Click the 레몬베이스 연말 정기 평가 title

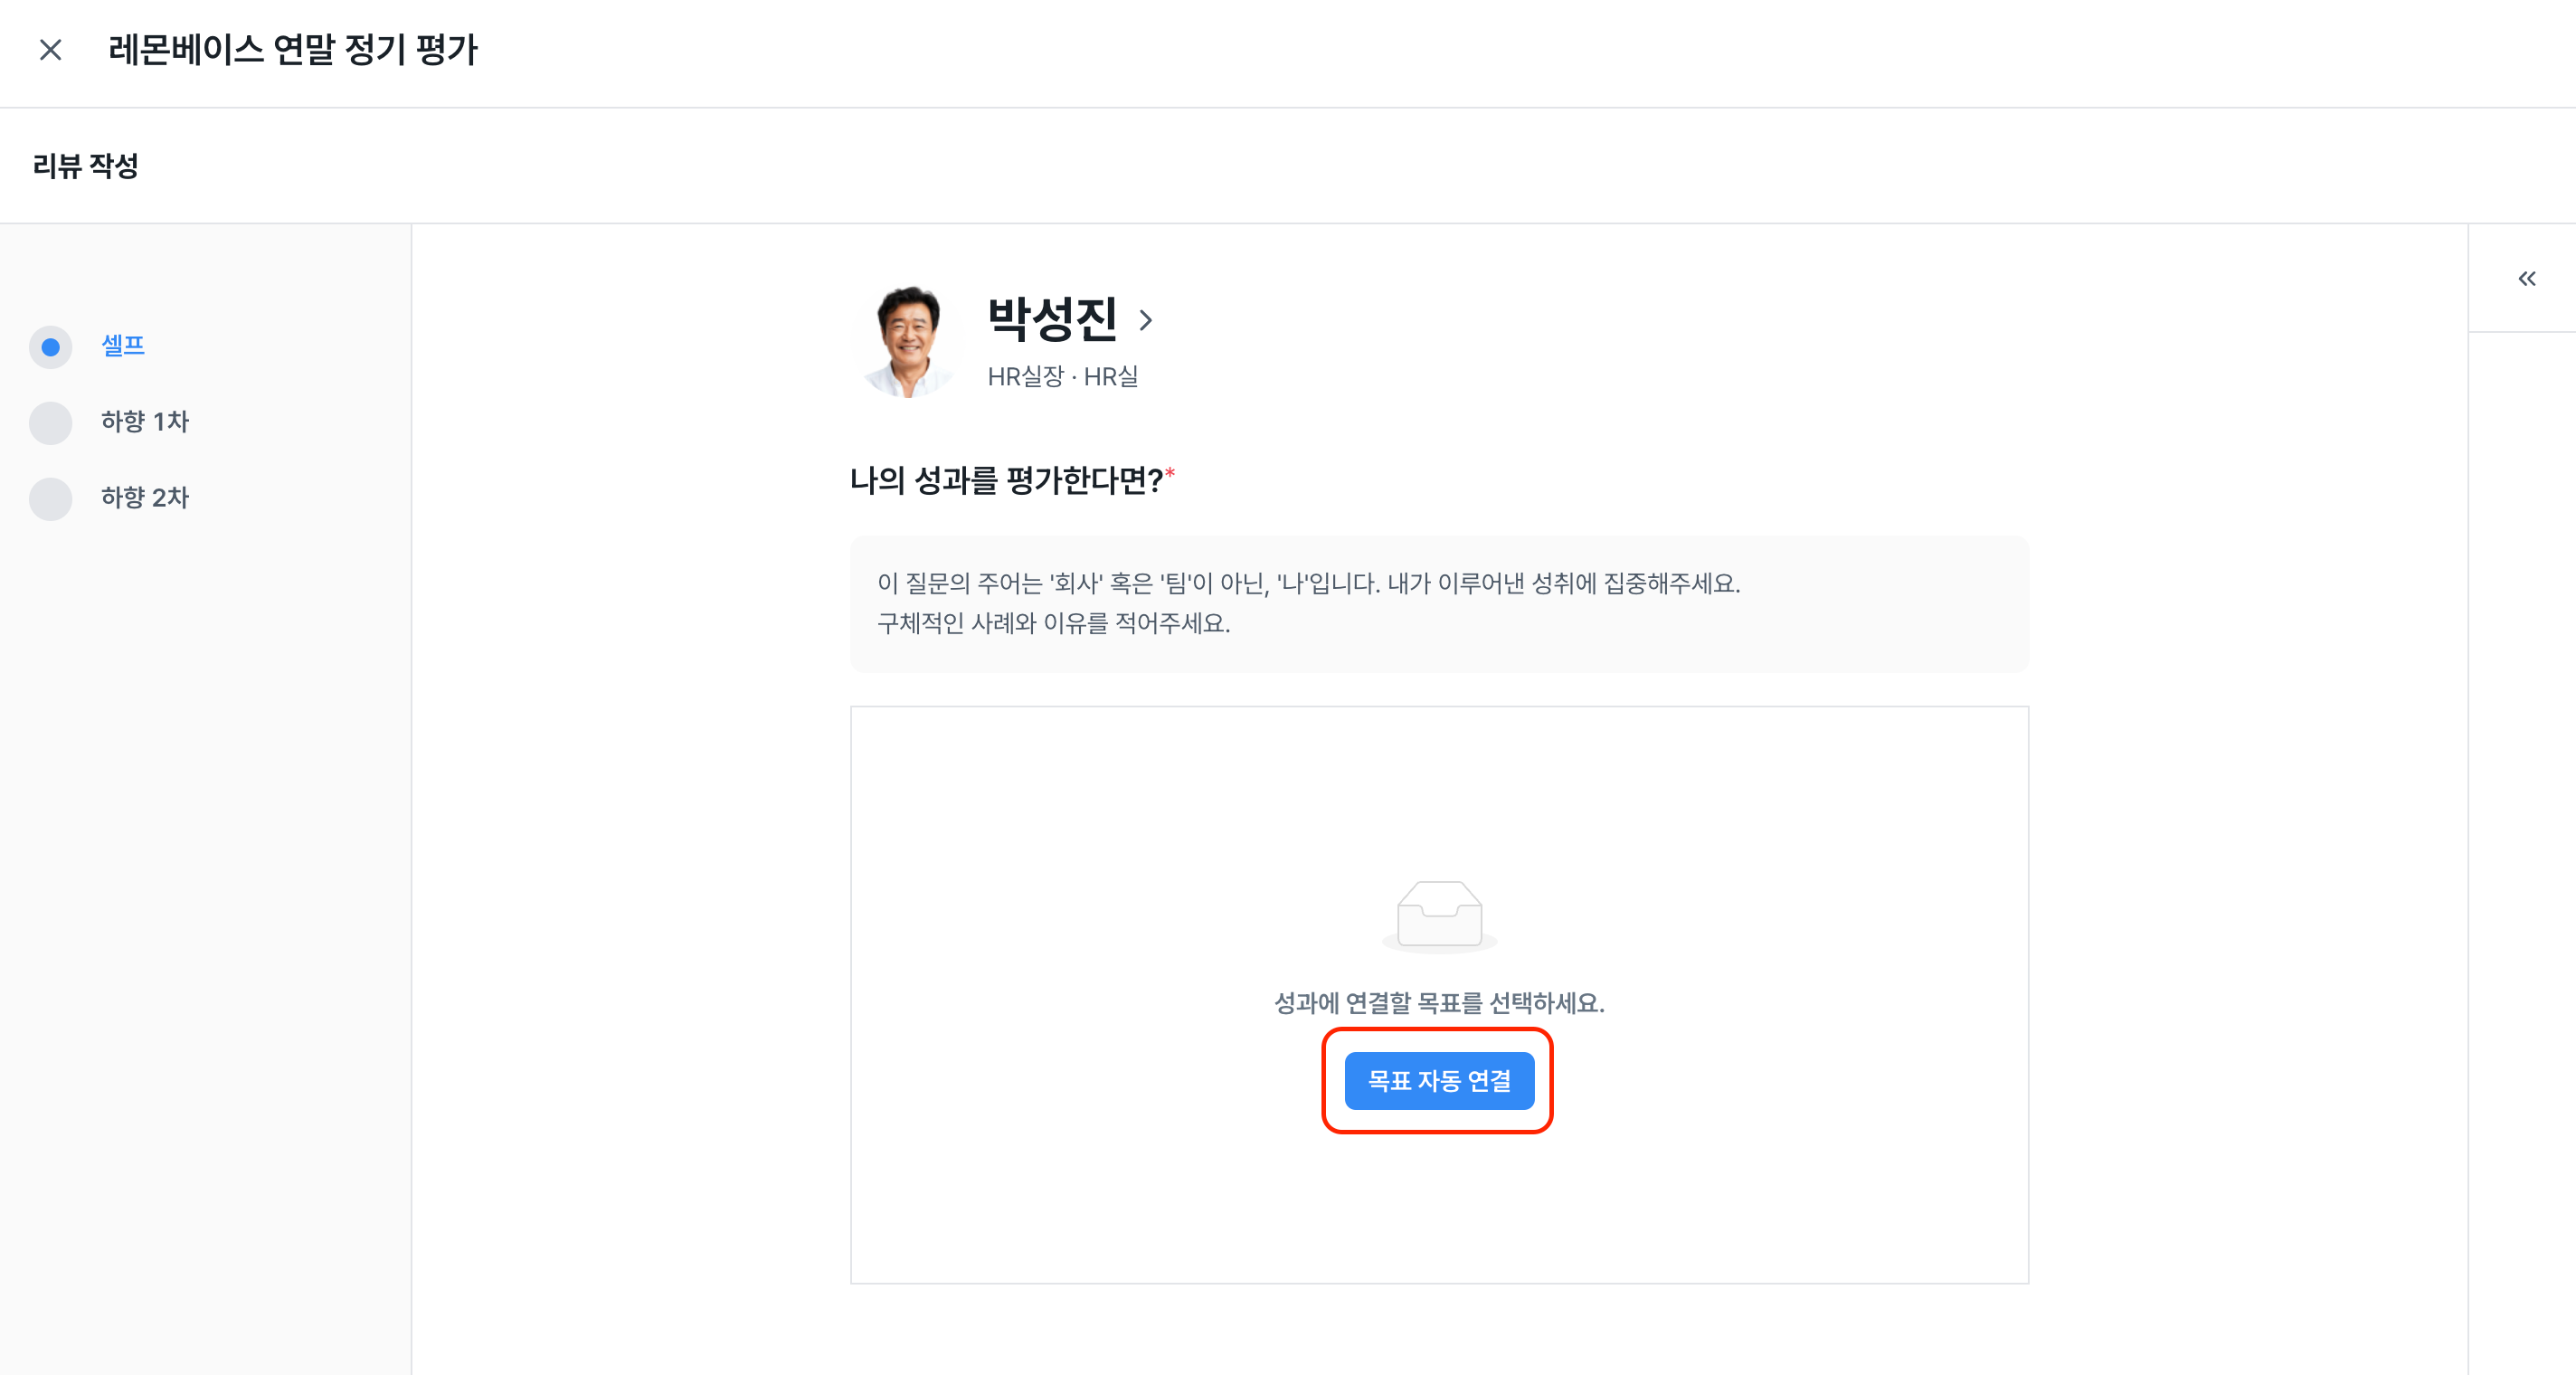click(294, 50)
